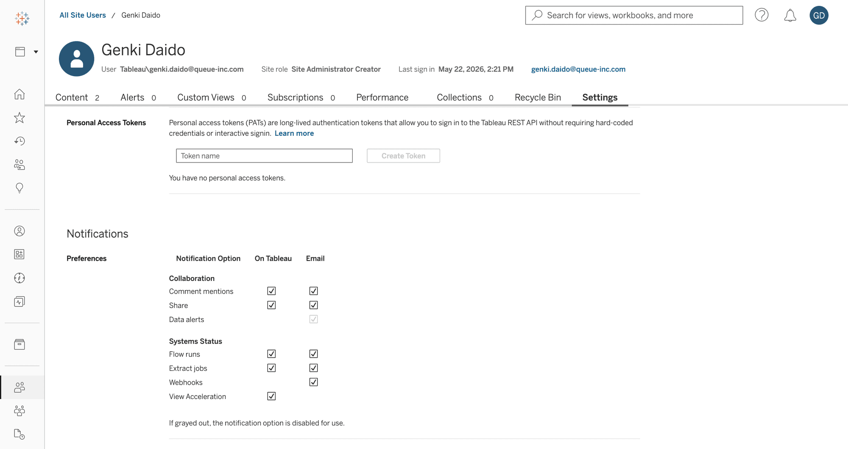Switch to the Collections tab
Screen dimensions: 848x449
(465, 97)
